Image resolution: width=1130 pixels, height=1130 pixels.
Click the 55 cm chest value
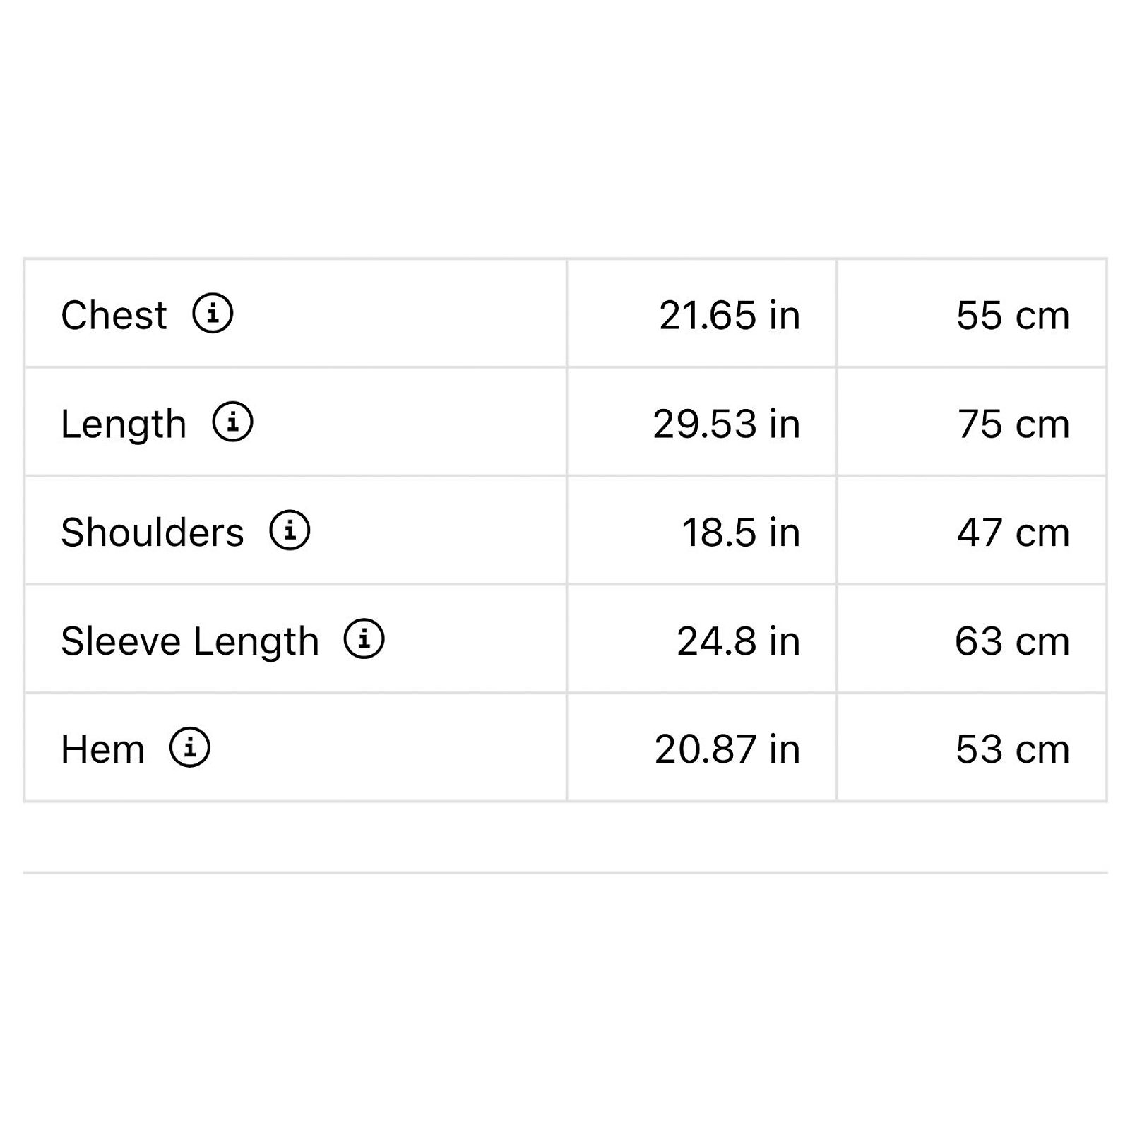click(x=1013, y=315)
